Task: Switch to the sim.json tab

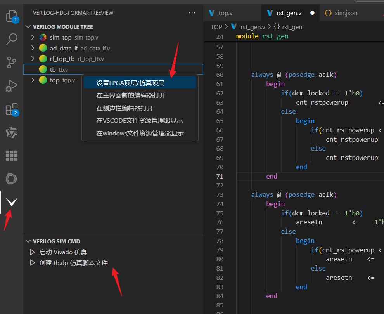Action: pos(345,13)
